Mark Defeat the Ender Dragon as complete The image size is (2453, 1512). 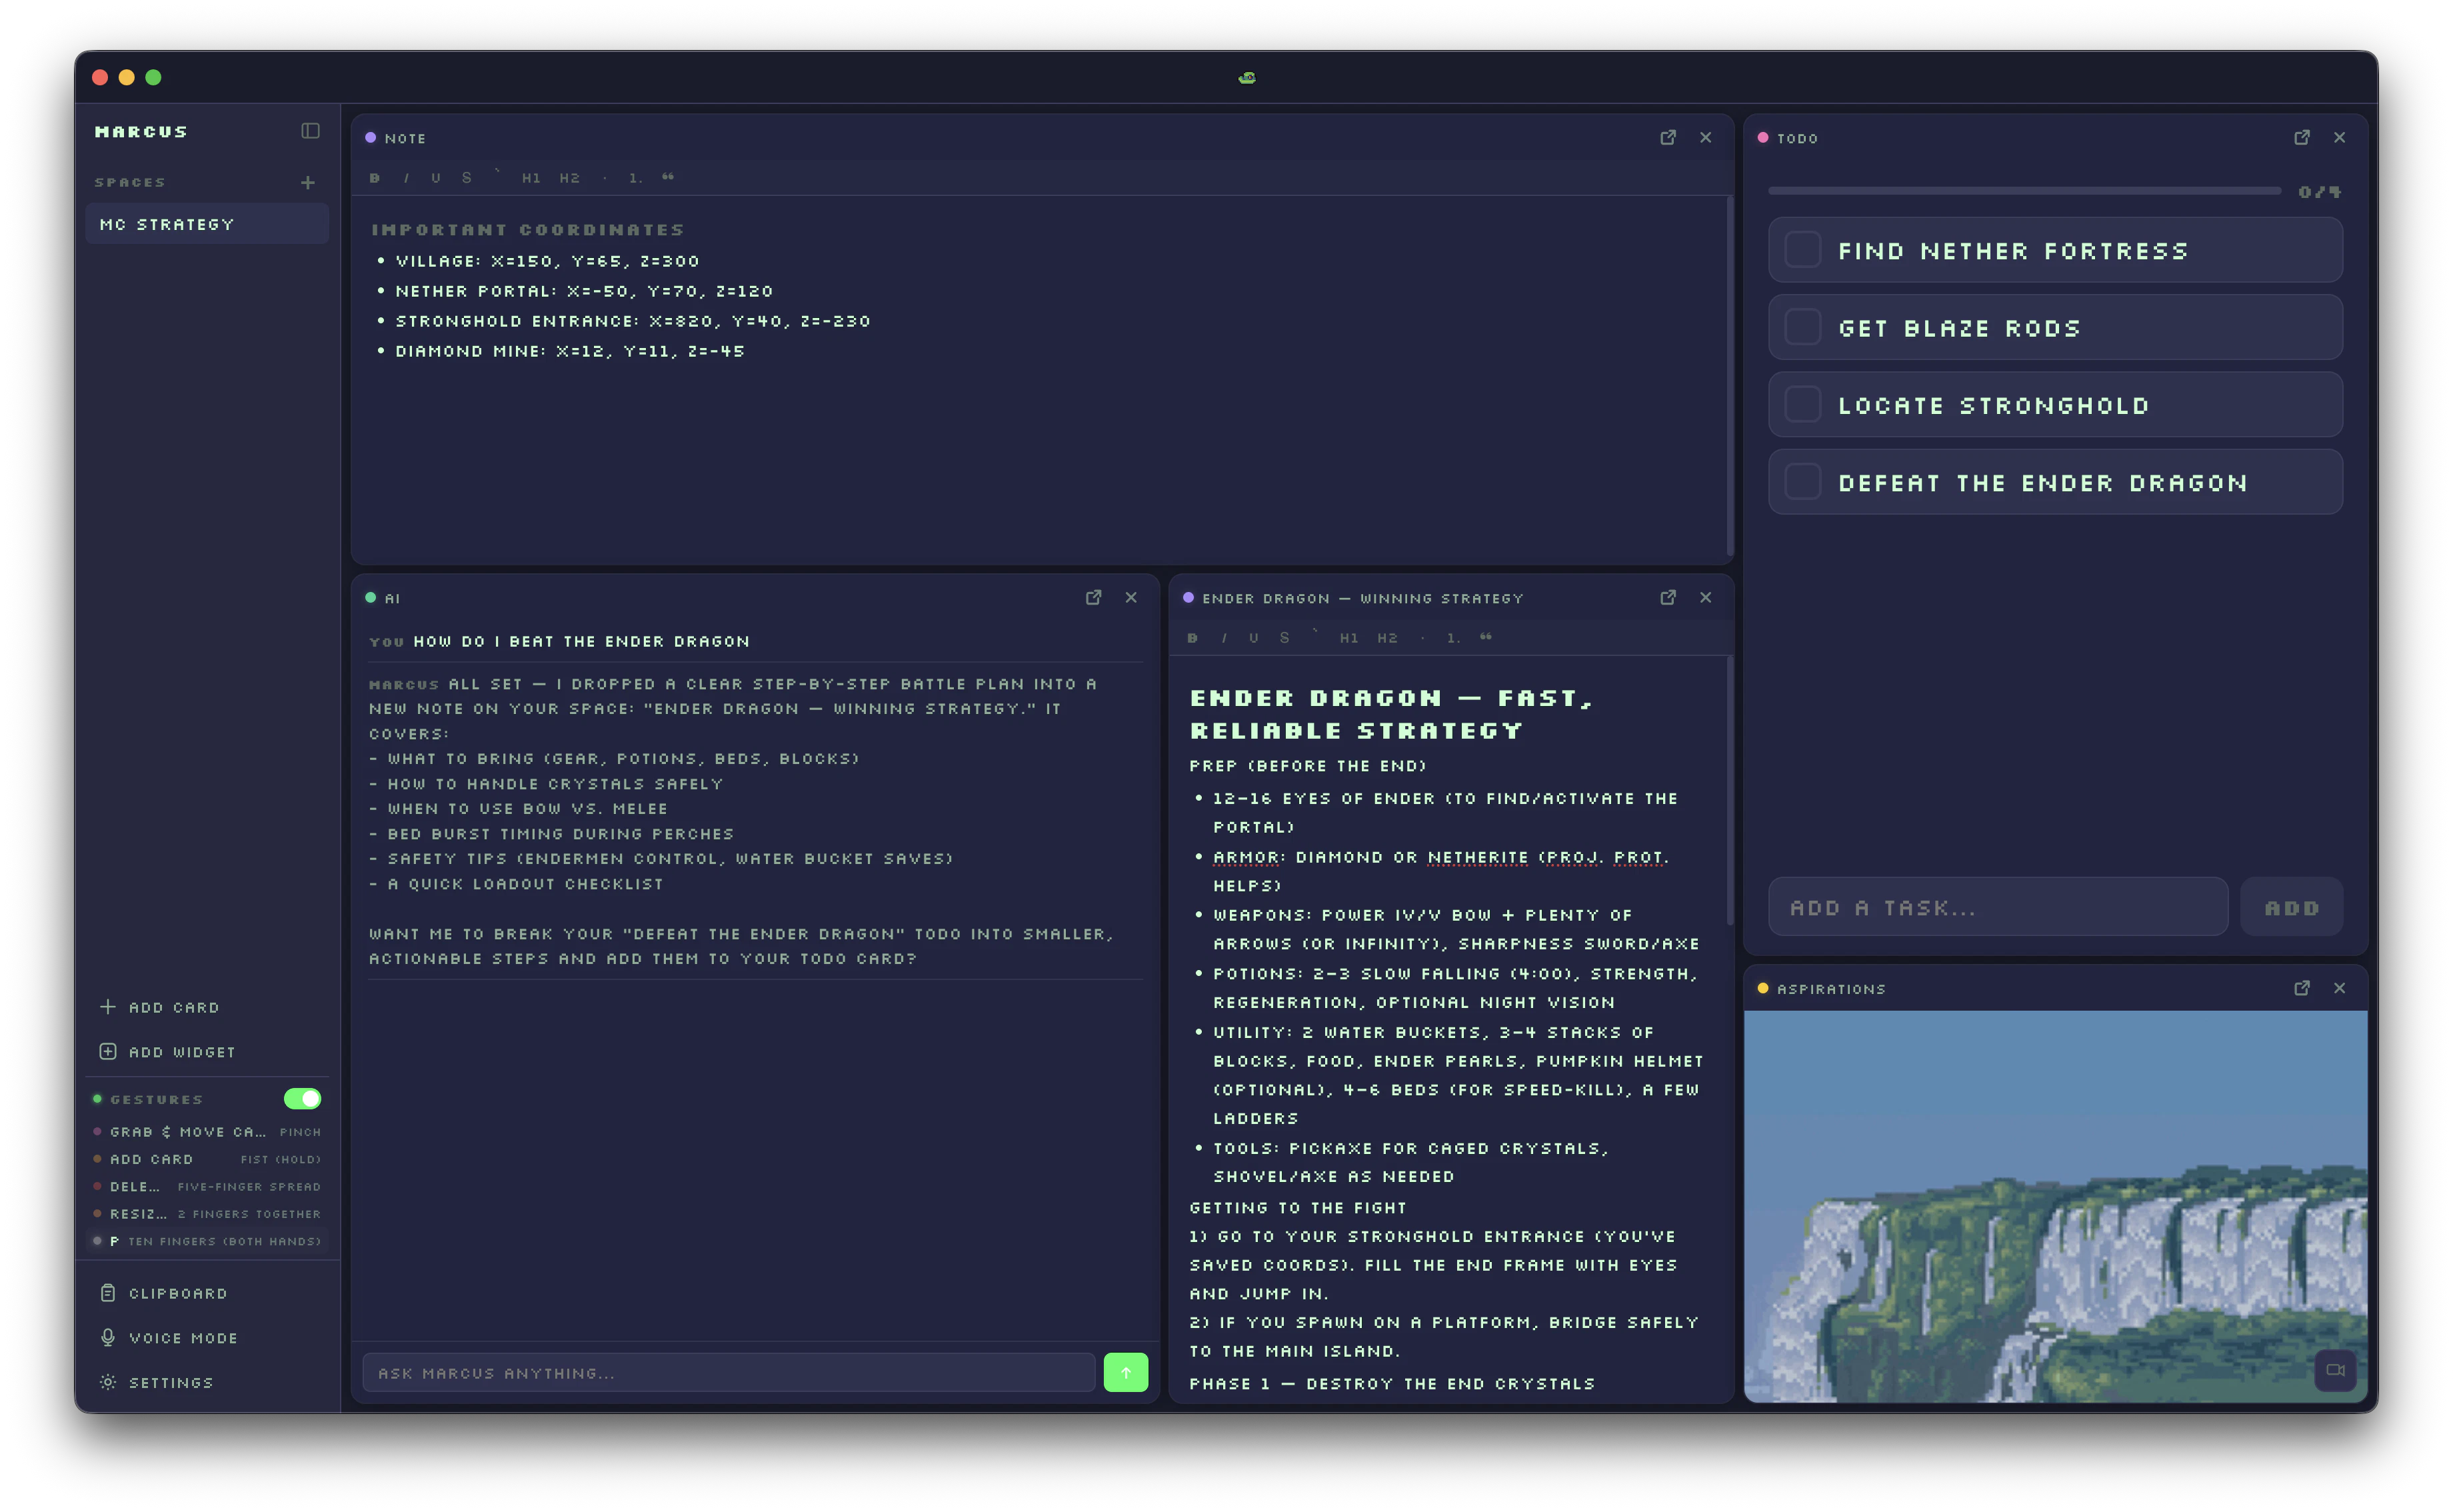click(x=1802, y=481)
